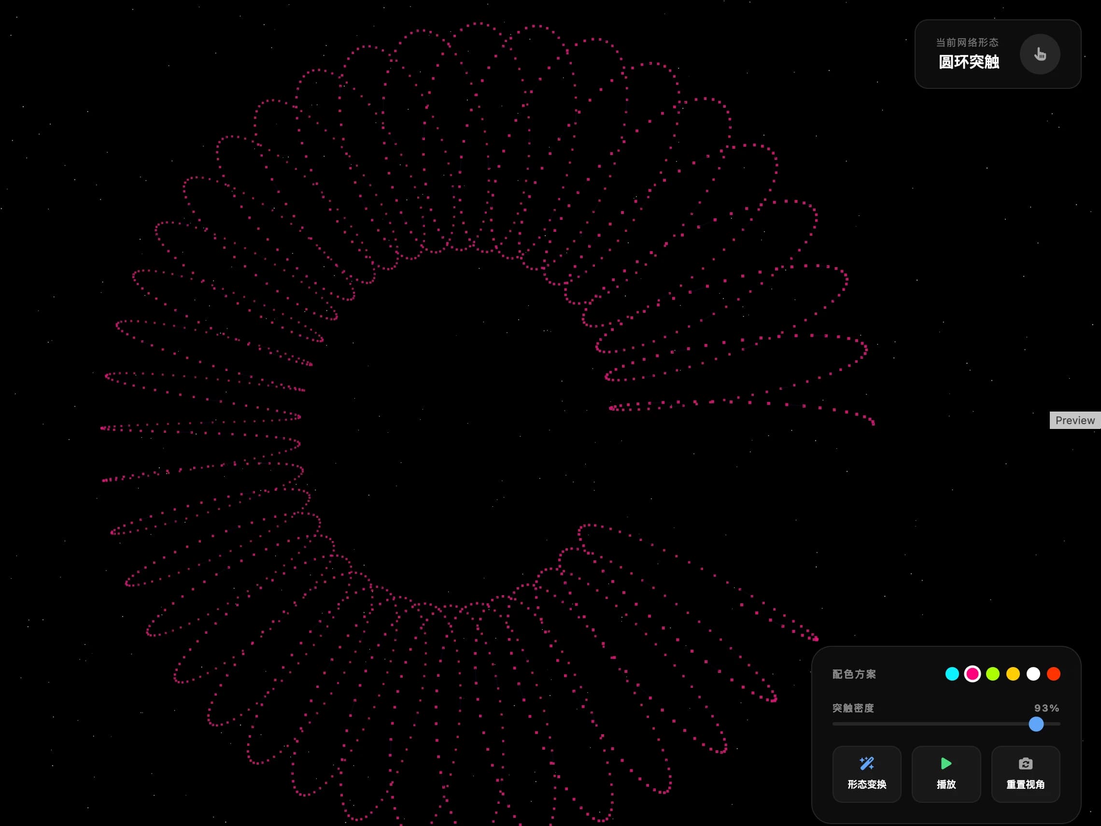This screenshot has height=826, width=1101.
Task: Click the 形态变换 button label
Action: (867, 784)
